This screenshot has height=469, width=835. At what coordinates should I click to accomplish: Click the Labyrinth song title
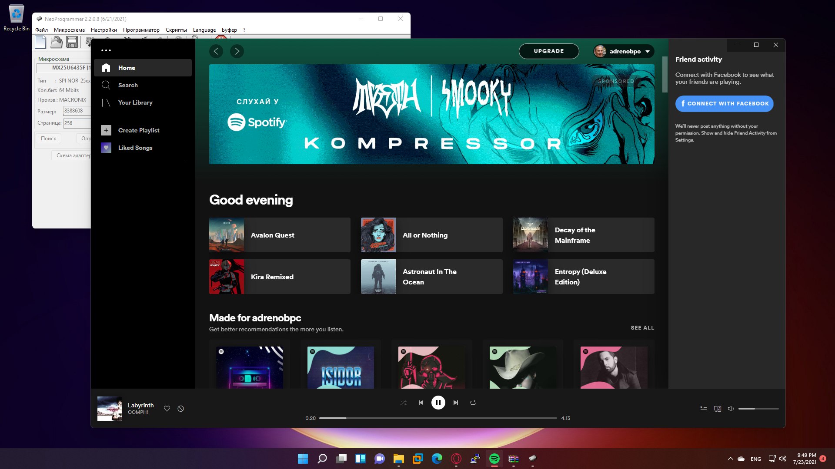point(140,405)
